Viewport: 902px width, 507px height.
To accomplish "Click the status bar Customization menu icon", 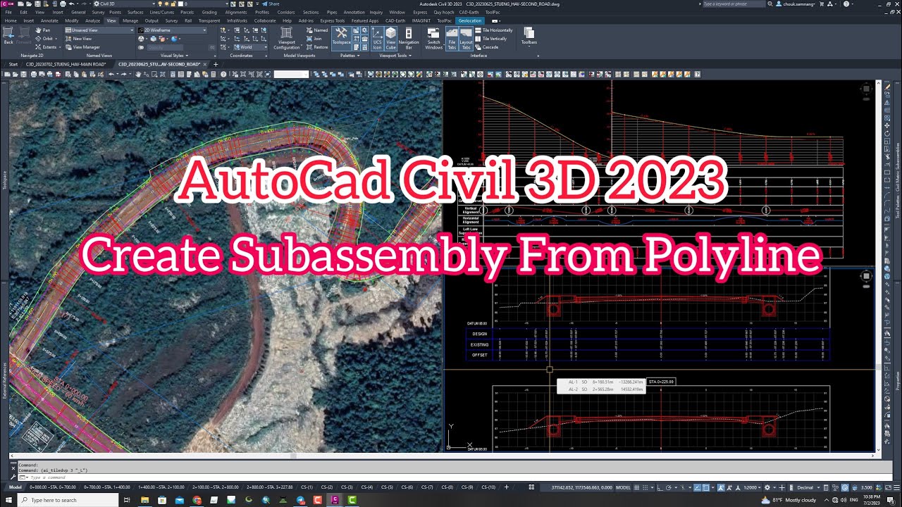I will [x=896, y=487].
